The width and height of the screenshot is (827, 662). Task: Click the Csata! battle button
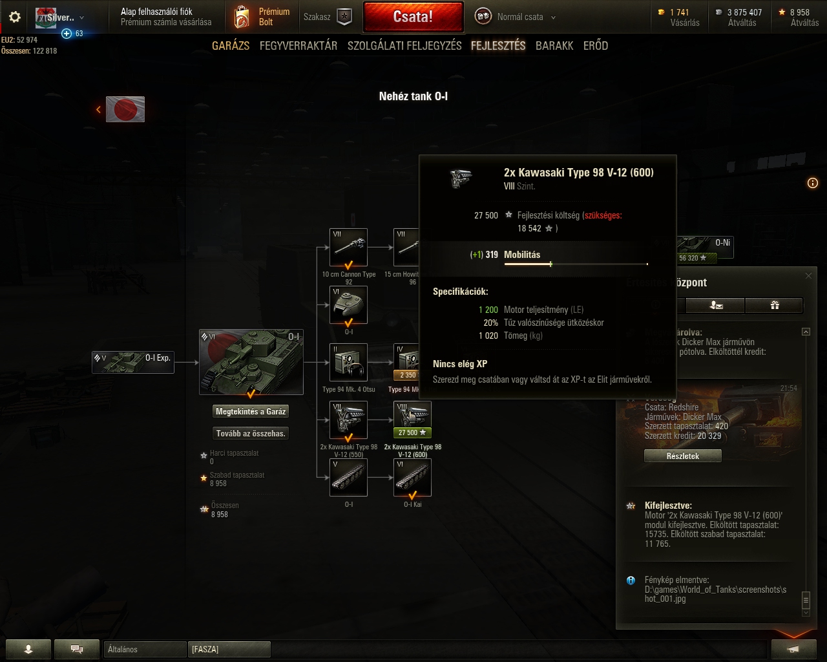click(x=413, y=17)
